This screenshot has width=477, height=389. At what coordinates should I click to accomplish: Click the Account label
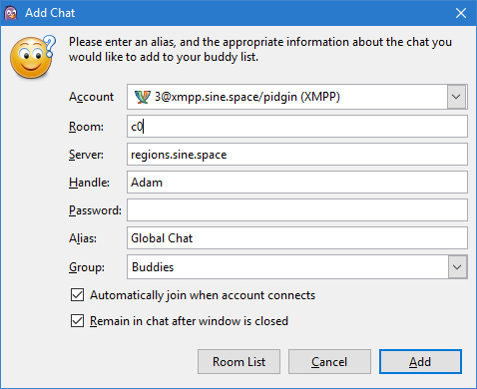[x=92, y=97]
